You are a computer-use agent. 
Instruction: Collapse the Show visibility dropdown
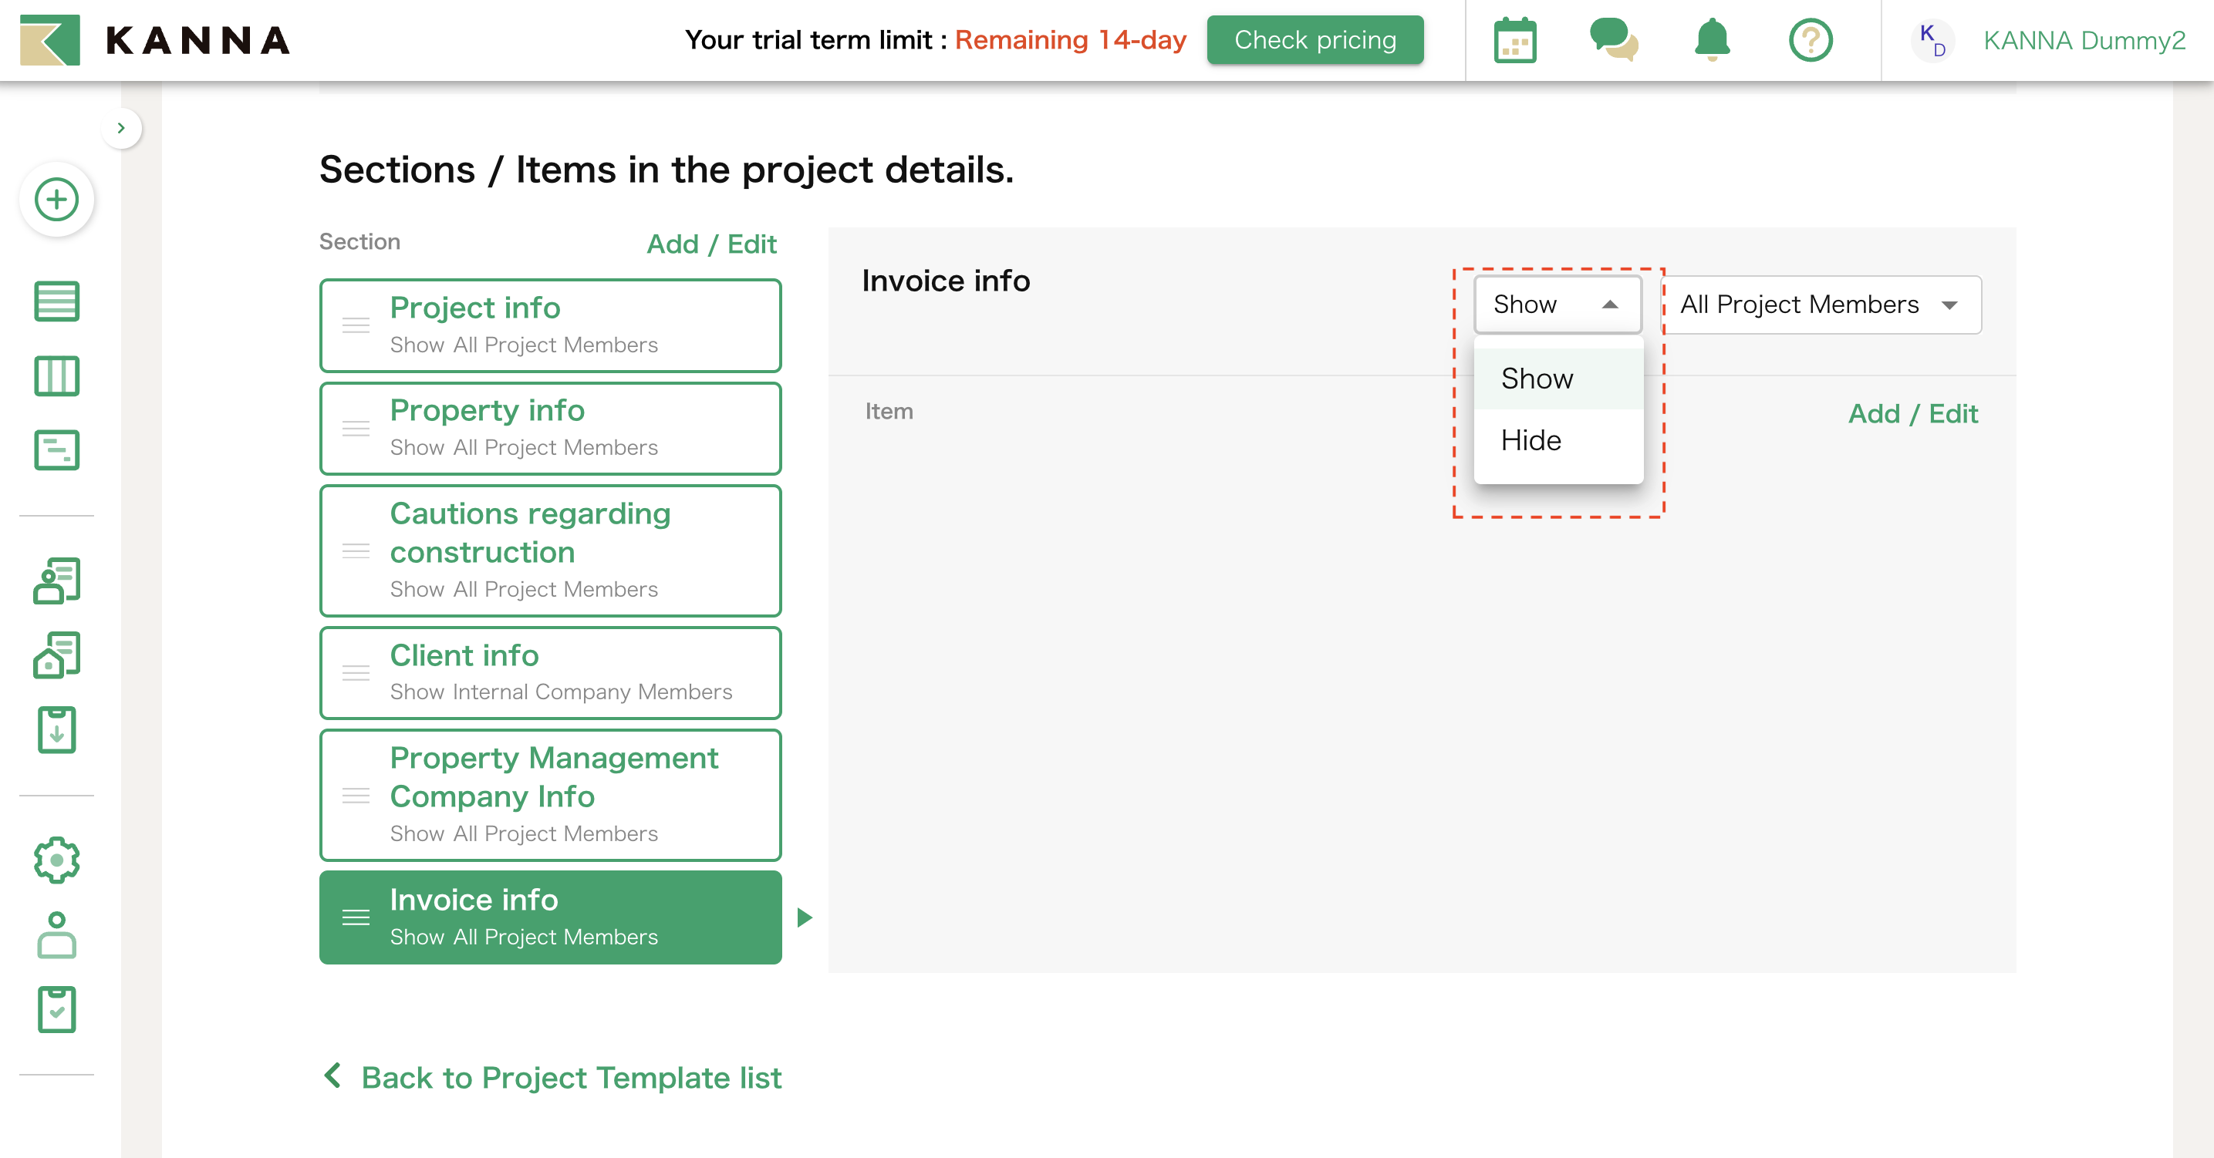(1557, 304)
